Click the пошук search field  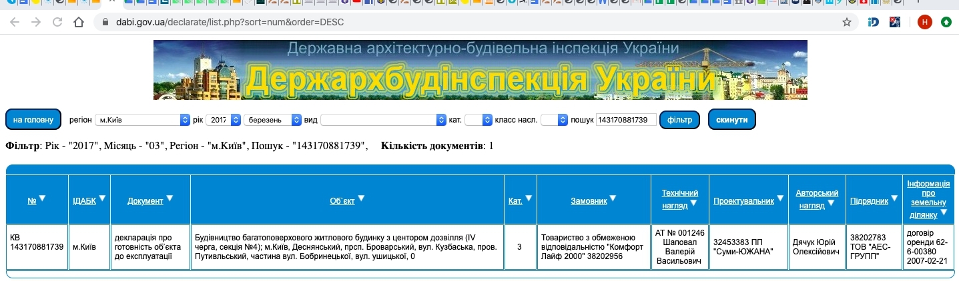pos(626,120)
